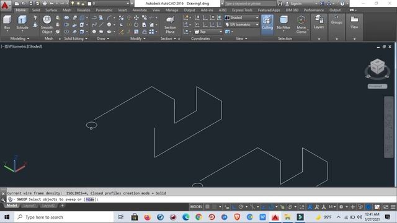
Task: Click the layer color swatch in layer dropdown
Action: pos(89,4)
